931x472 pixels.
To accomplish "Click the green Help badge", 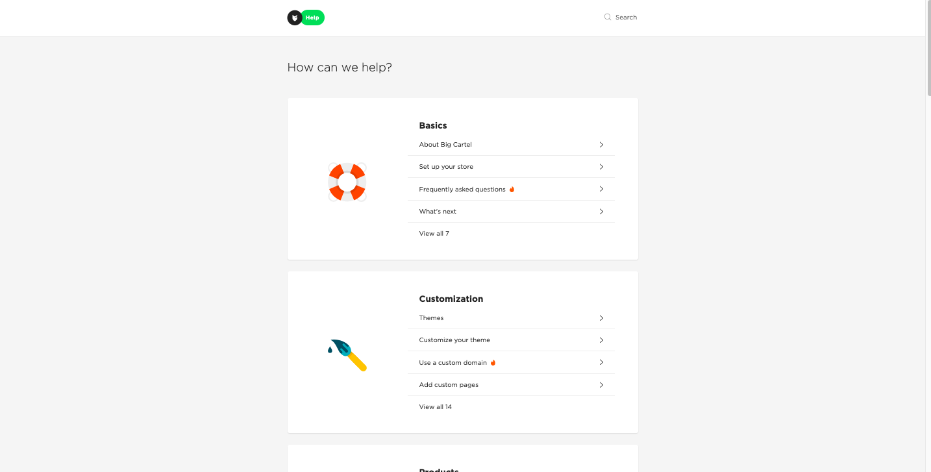I will point(313,18).
